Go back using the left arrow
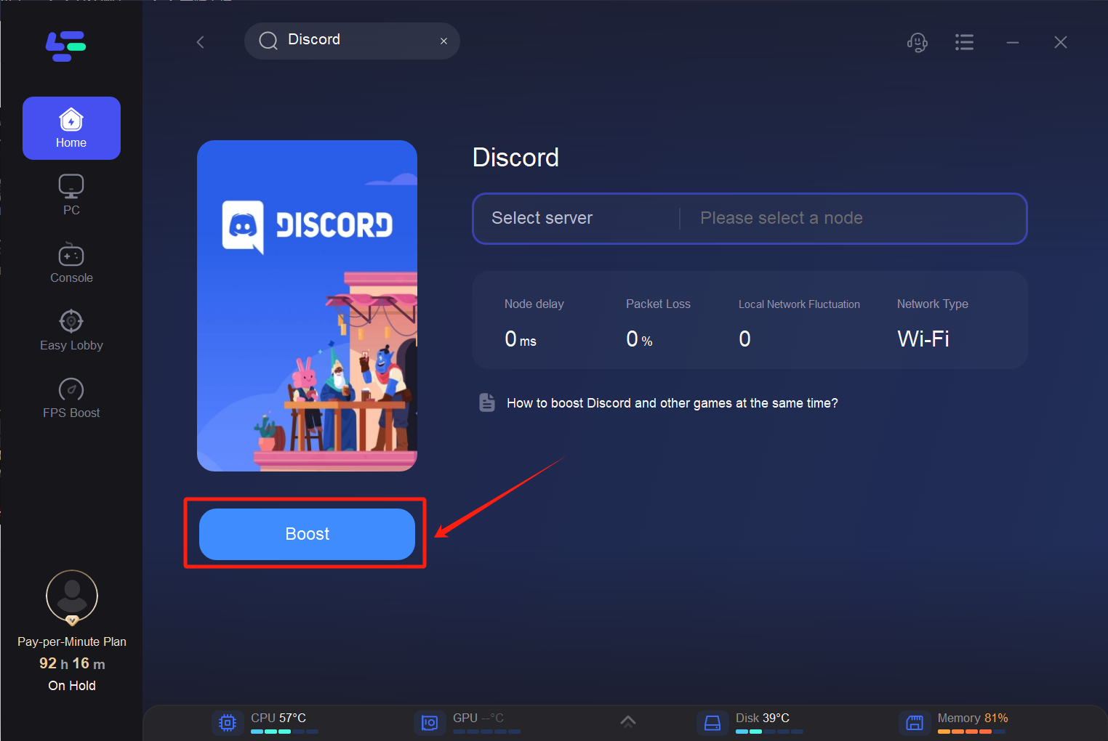The image size is (1108, 741). point(201,42)
